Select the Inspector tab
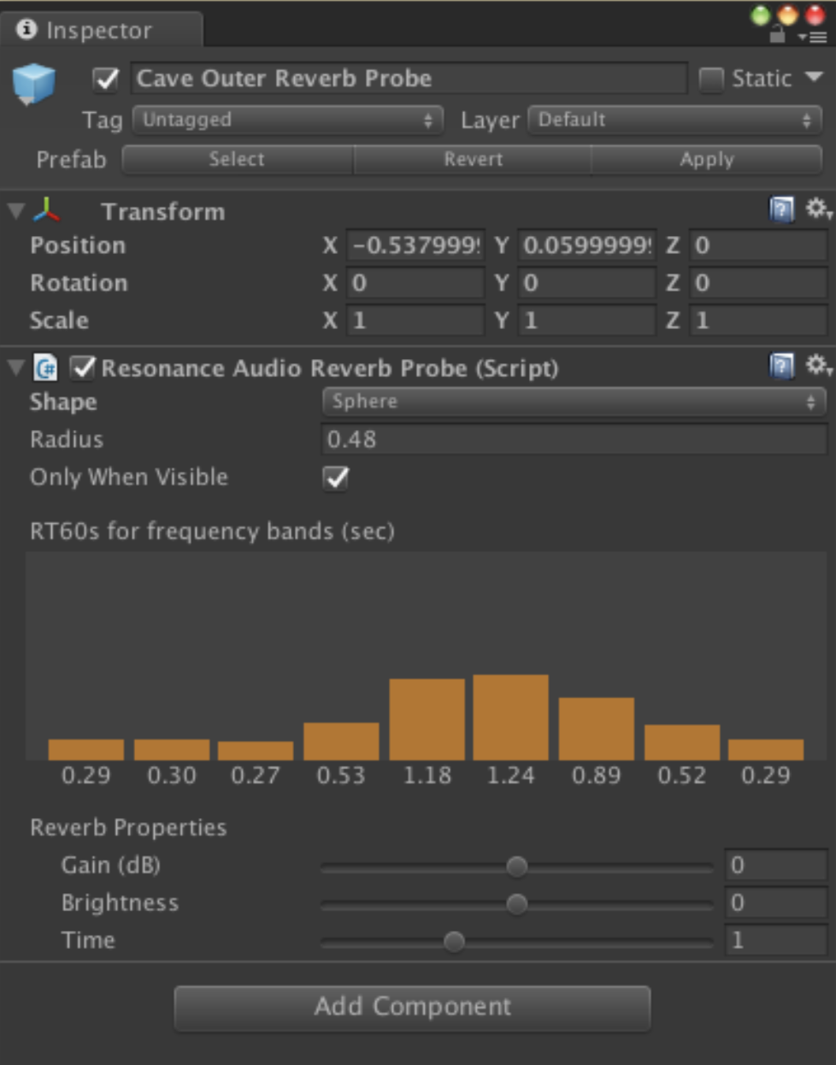Image resolution: width=836 pixels, height=1065 pixels. coord(98,30)
